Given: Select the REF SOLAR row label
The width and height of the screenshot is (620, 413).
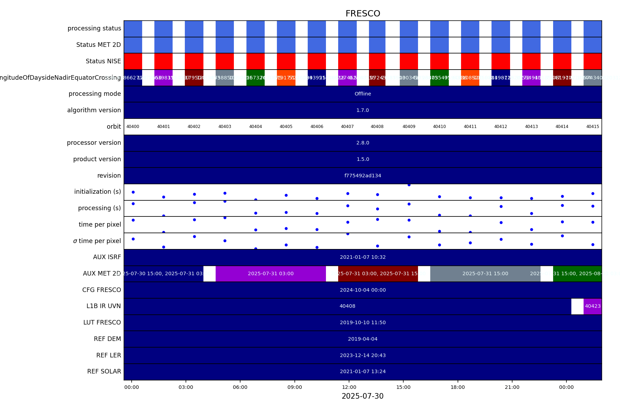Looking at the screenshot, I should click(x=104, y=372).
